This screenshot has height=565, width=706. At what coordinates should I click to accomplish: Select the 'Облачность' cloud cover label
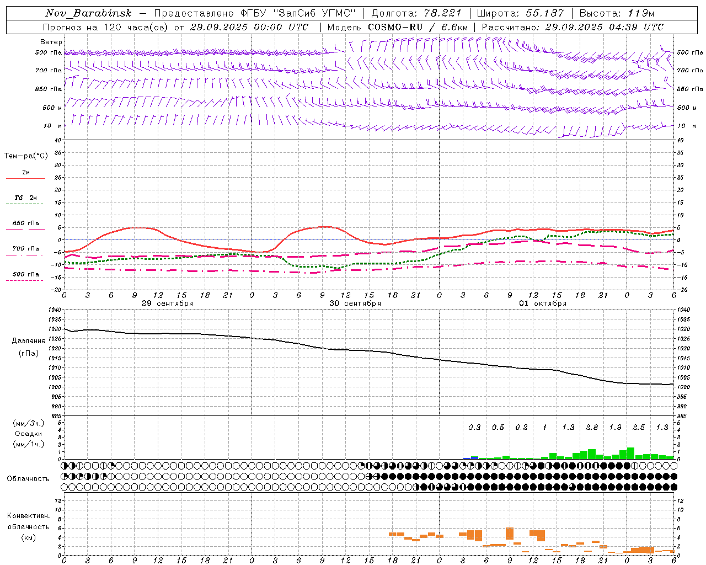click(28, 479)
